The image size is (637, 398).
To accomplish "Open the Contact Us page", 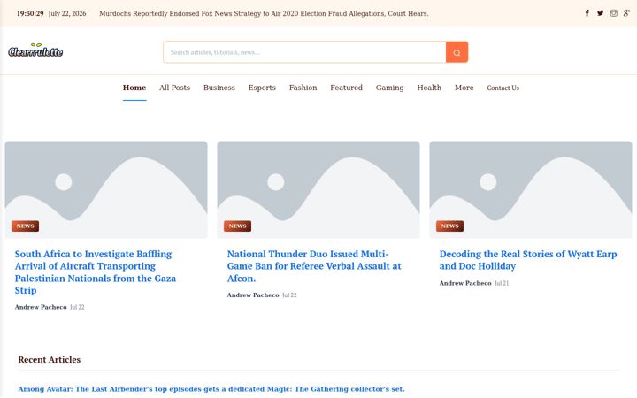I will pos(503,88).
